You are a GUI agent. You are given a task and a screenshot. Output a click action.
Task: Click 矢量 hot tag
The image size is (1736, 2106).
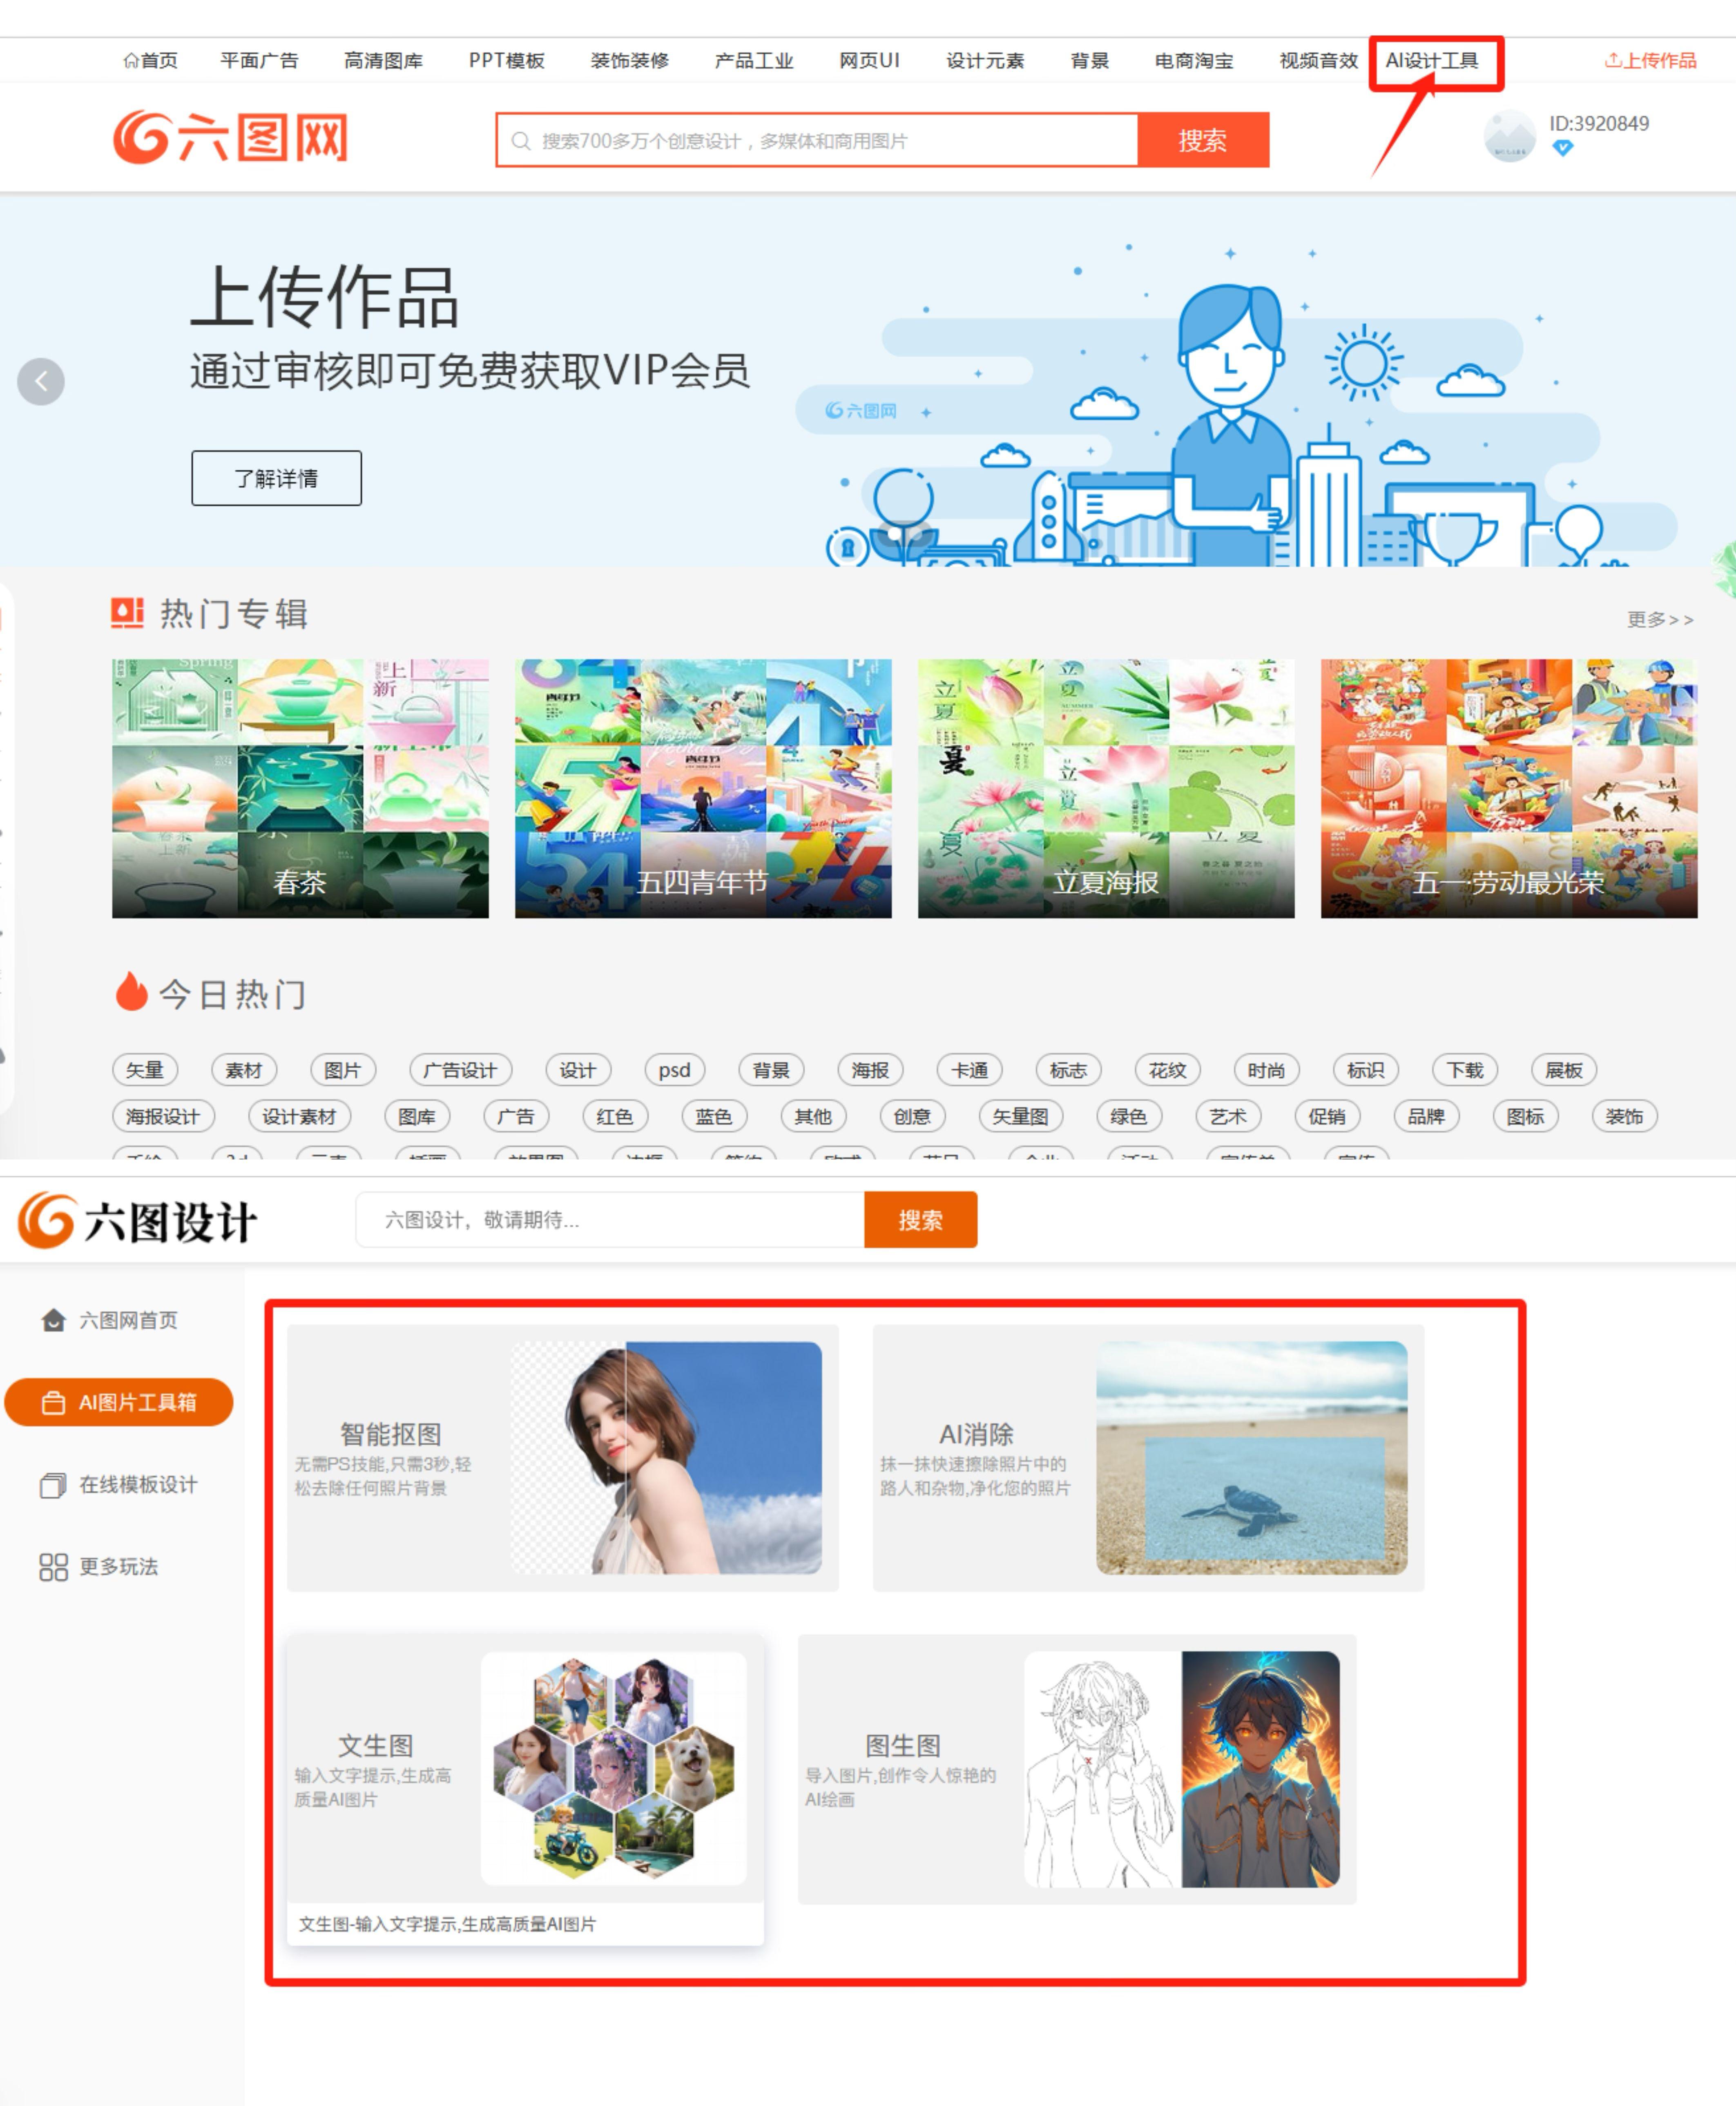(145, 1070)
